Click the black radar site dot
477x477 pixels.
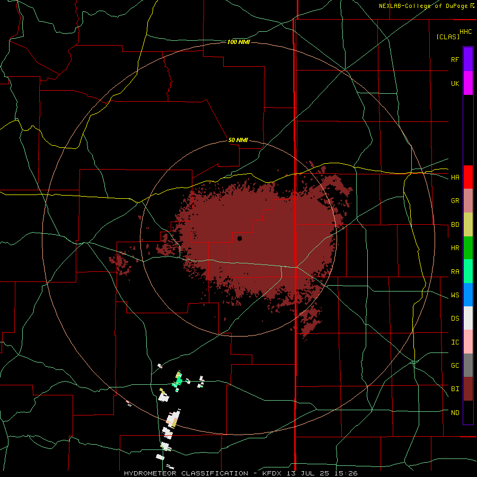(x=240, y=238)
